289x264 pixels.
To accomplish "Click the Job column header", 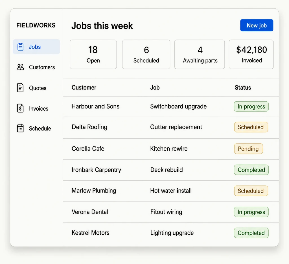I will pyautogui.click(x=155, y=87).
